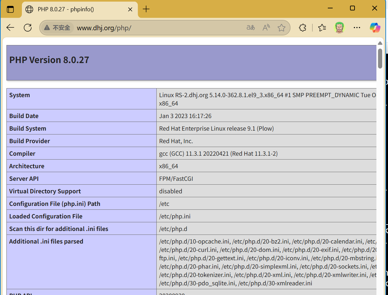The height and width of the screenshot is (295, 388).
Task: Click the Loaded Configuration File label
Action: click(x=46, y=216)
